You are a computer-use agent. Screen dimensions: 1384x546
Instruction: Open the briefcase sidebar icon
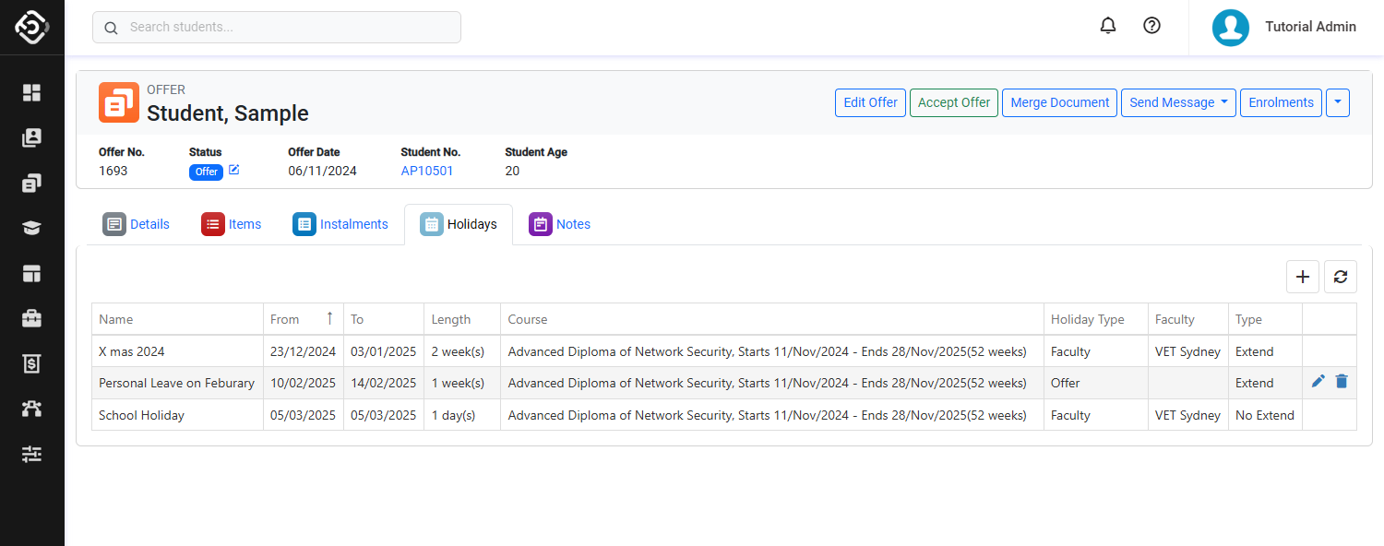[x=32, y=318]
